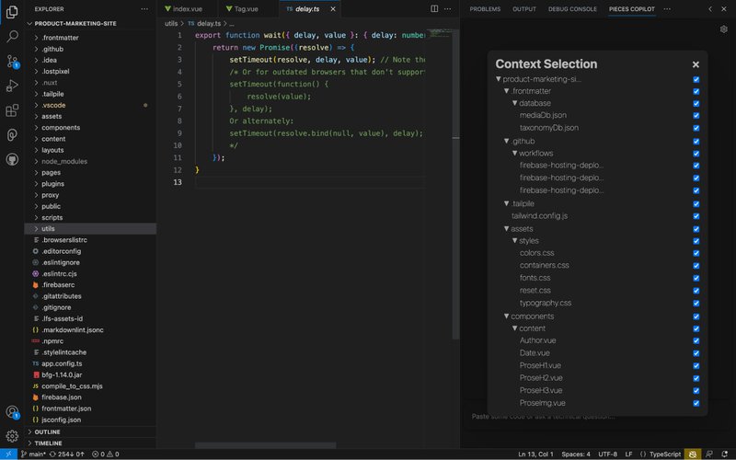Collapse the components node in Context Selection
Viewport: 736px width, 460px height.
tap(507, 316)
